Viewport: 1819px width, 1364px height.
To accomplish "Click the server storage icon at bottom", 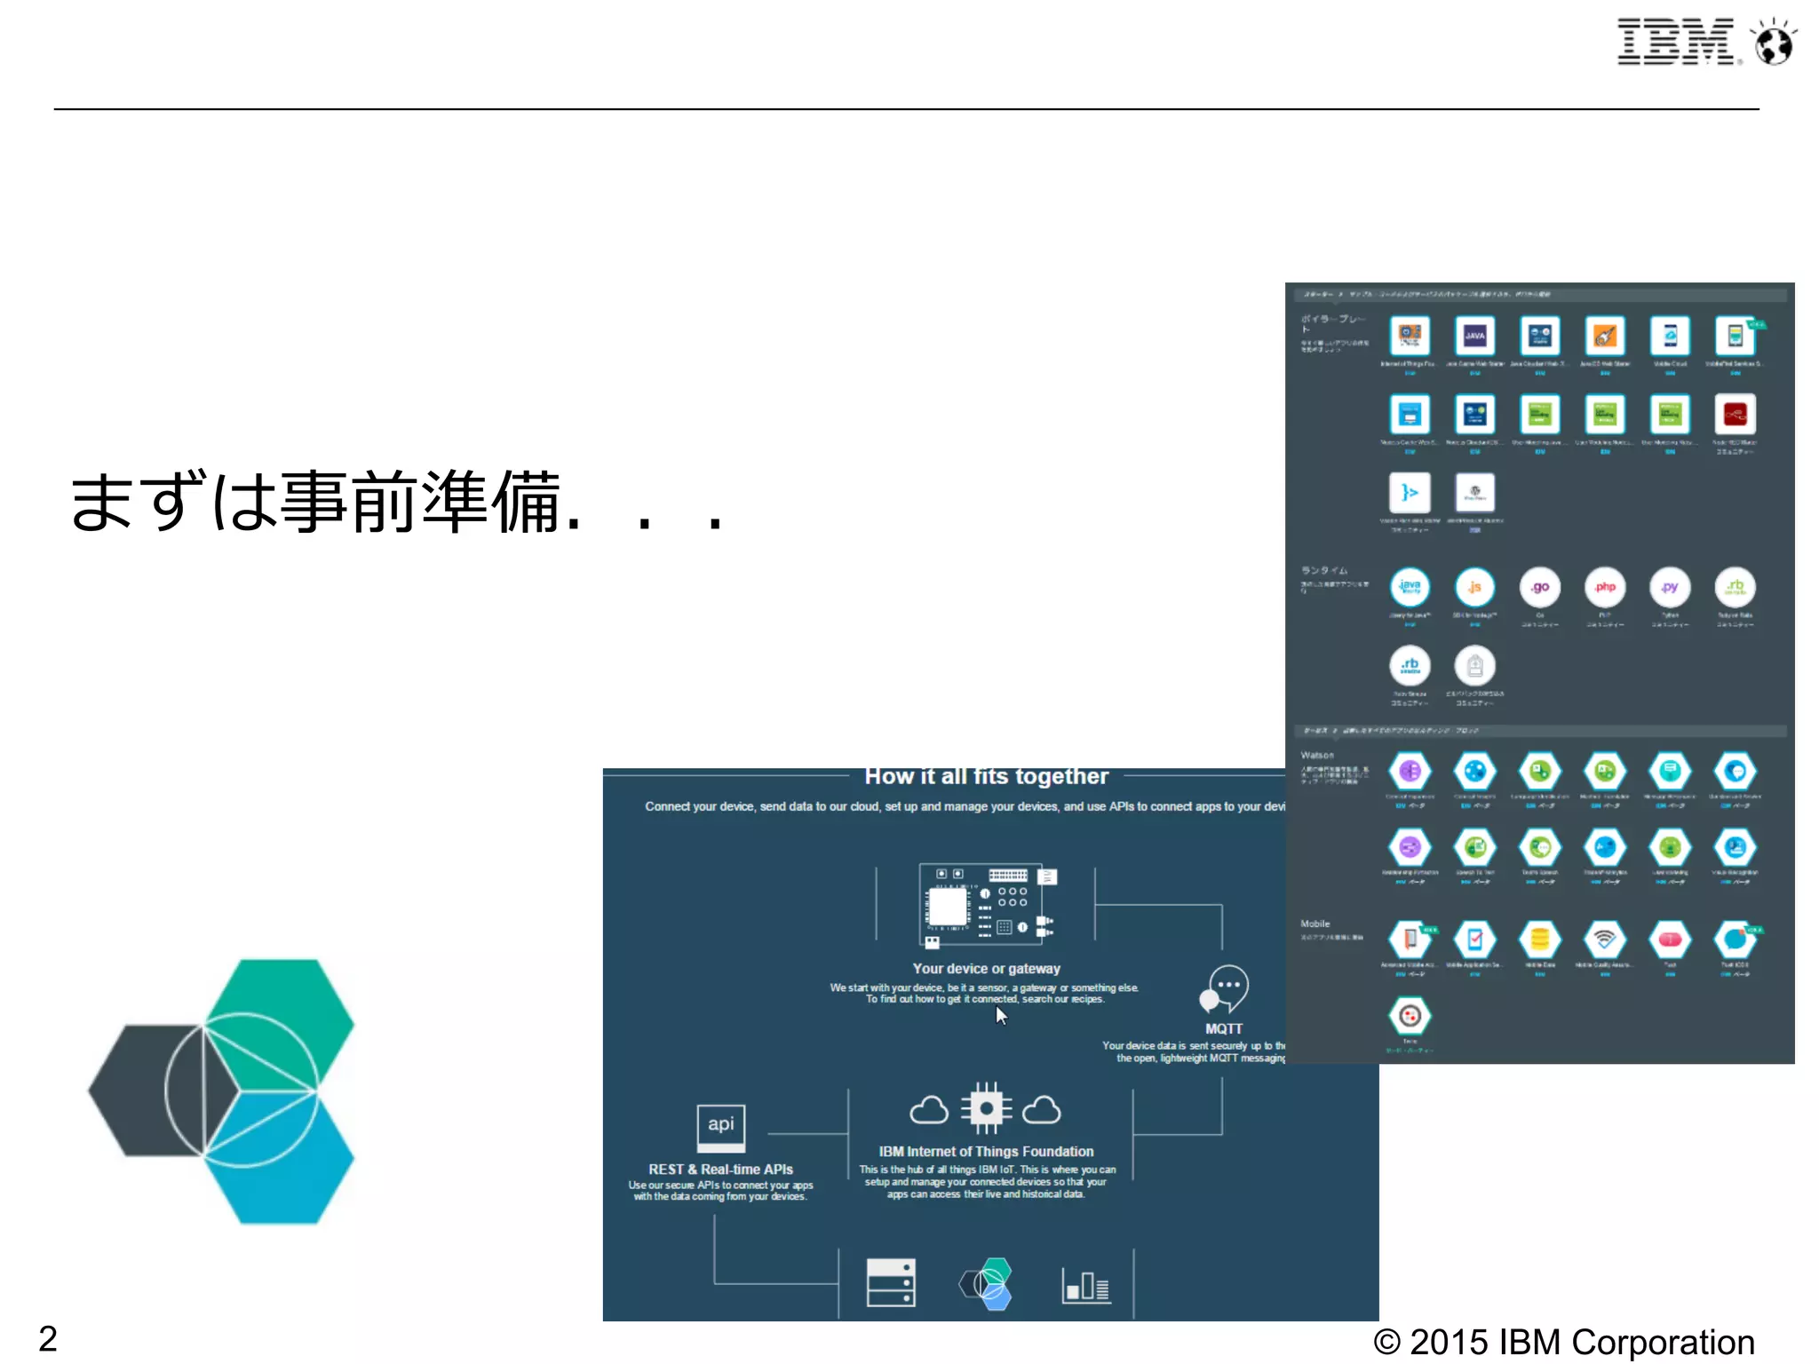I will (x=890, y=1282).
